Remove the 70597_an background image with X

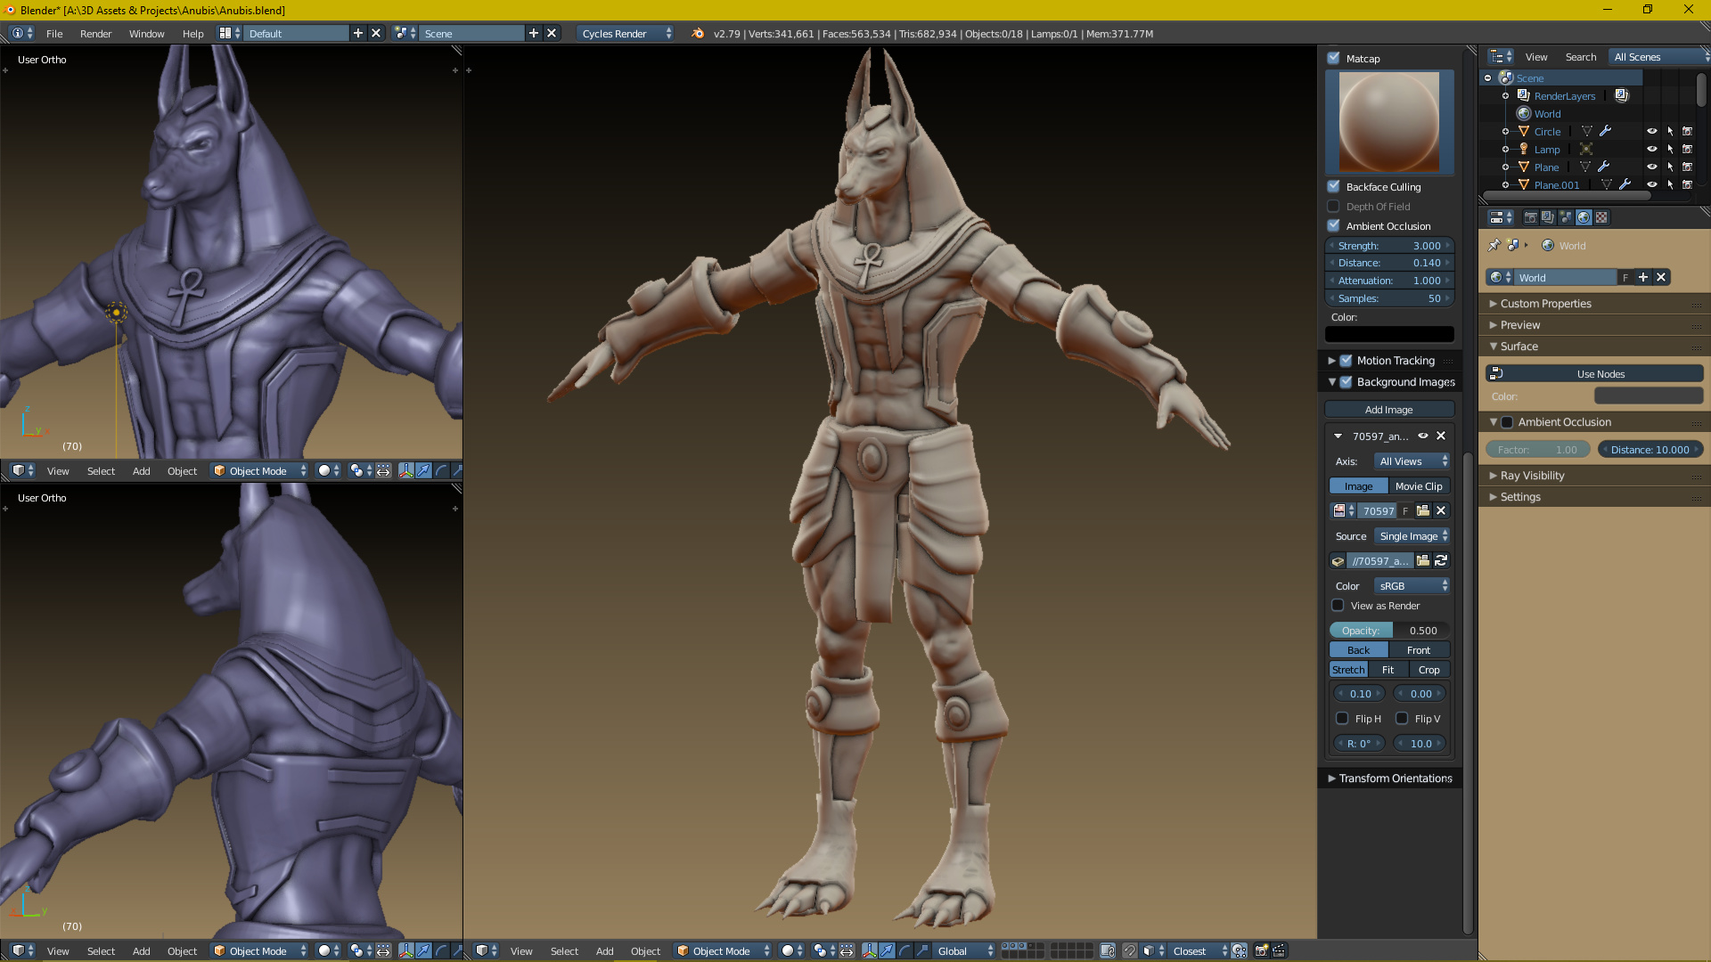pos(1441,436)
